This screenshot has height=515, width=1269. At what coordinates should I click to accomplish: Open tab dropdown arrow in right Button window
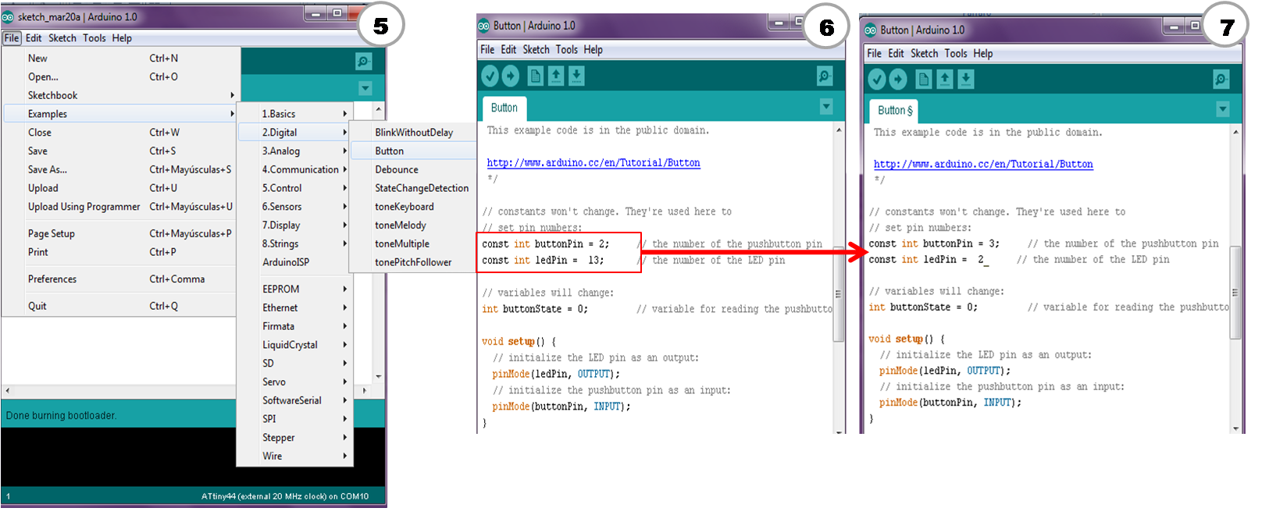click(1223, 109)
